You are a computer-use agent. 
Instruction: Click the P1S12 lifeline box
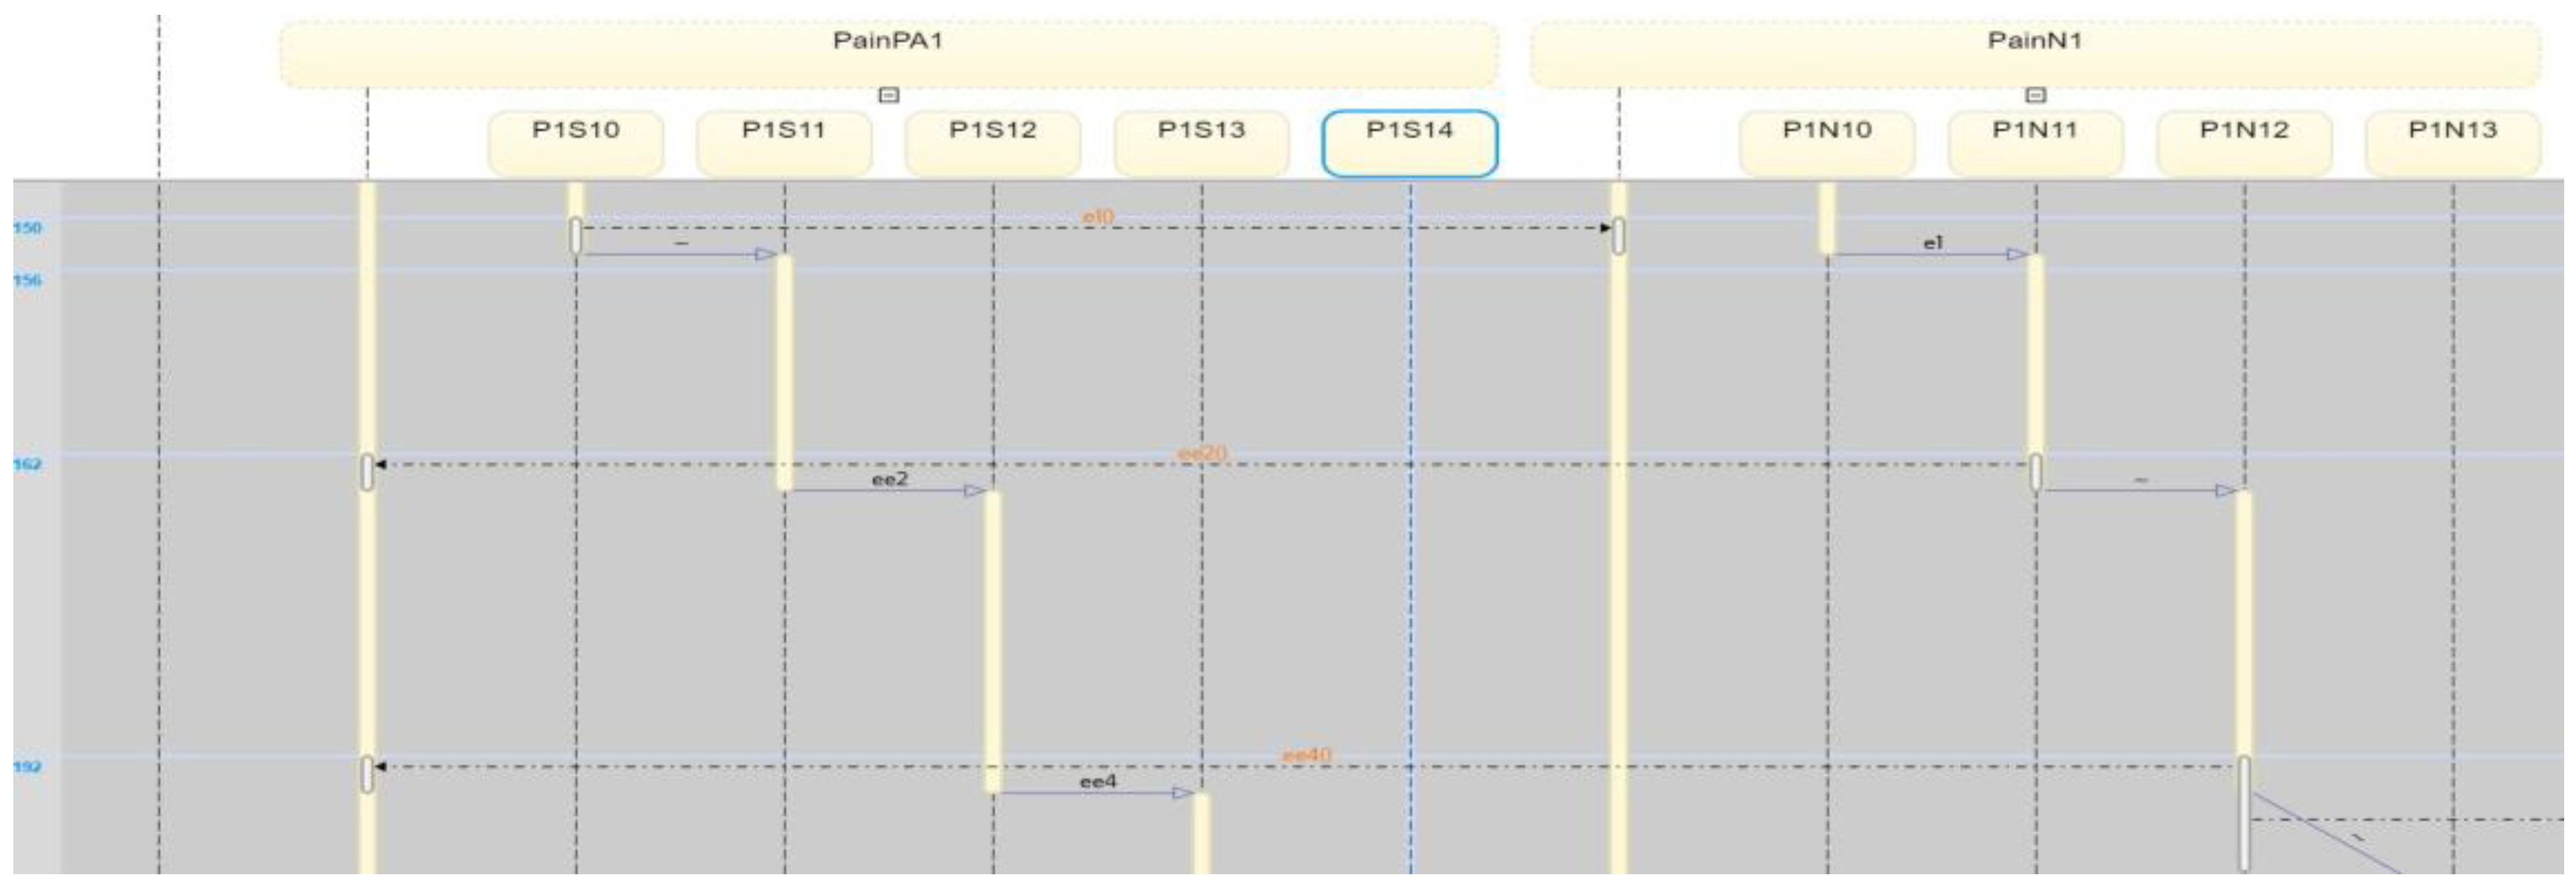[x=992, y=143]
